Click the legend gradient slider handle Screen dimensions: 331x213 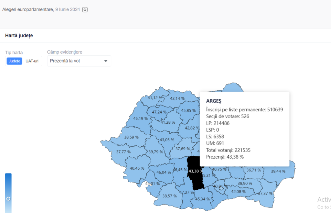(x=8, y=198)
